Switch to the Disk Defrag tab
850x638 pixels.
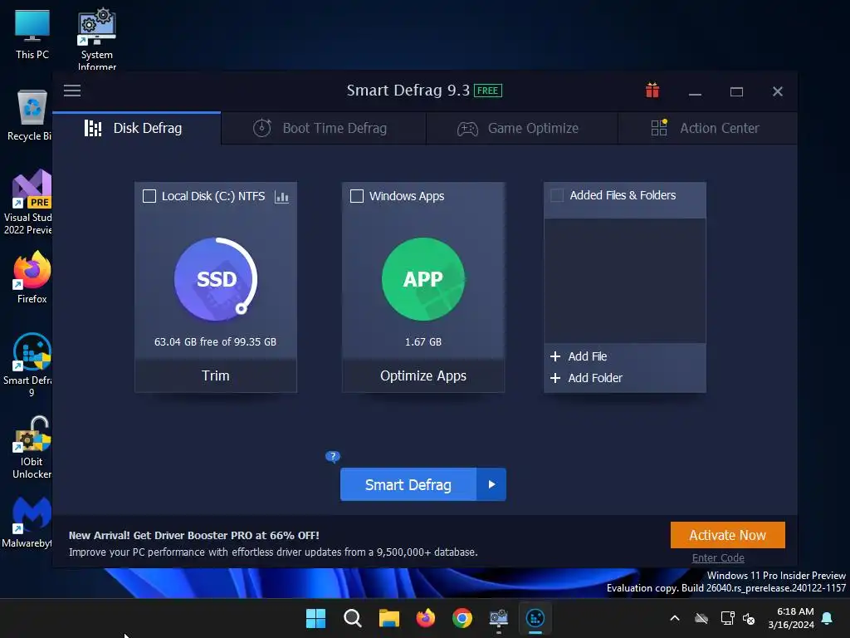point(137,129)
